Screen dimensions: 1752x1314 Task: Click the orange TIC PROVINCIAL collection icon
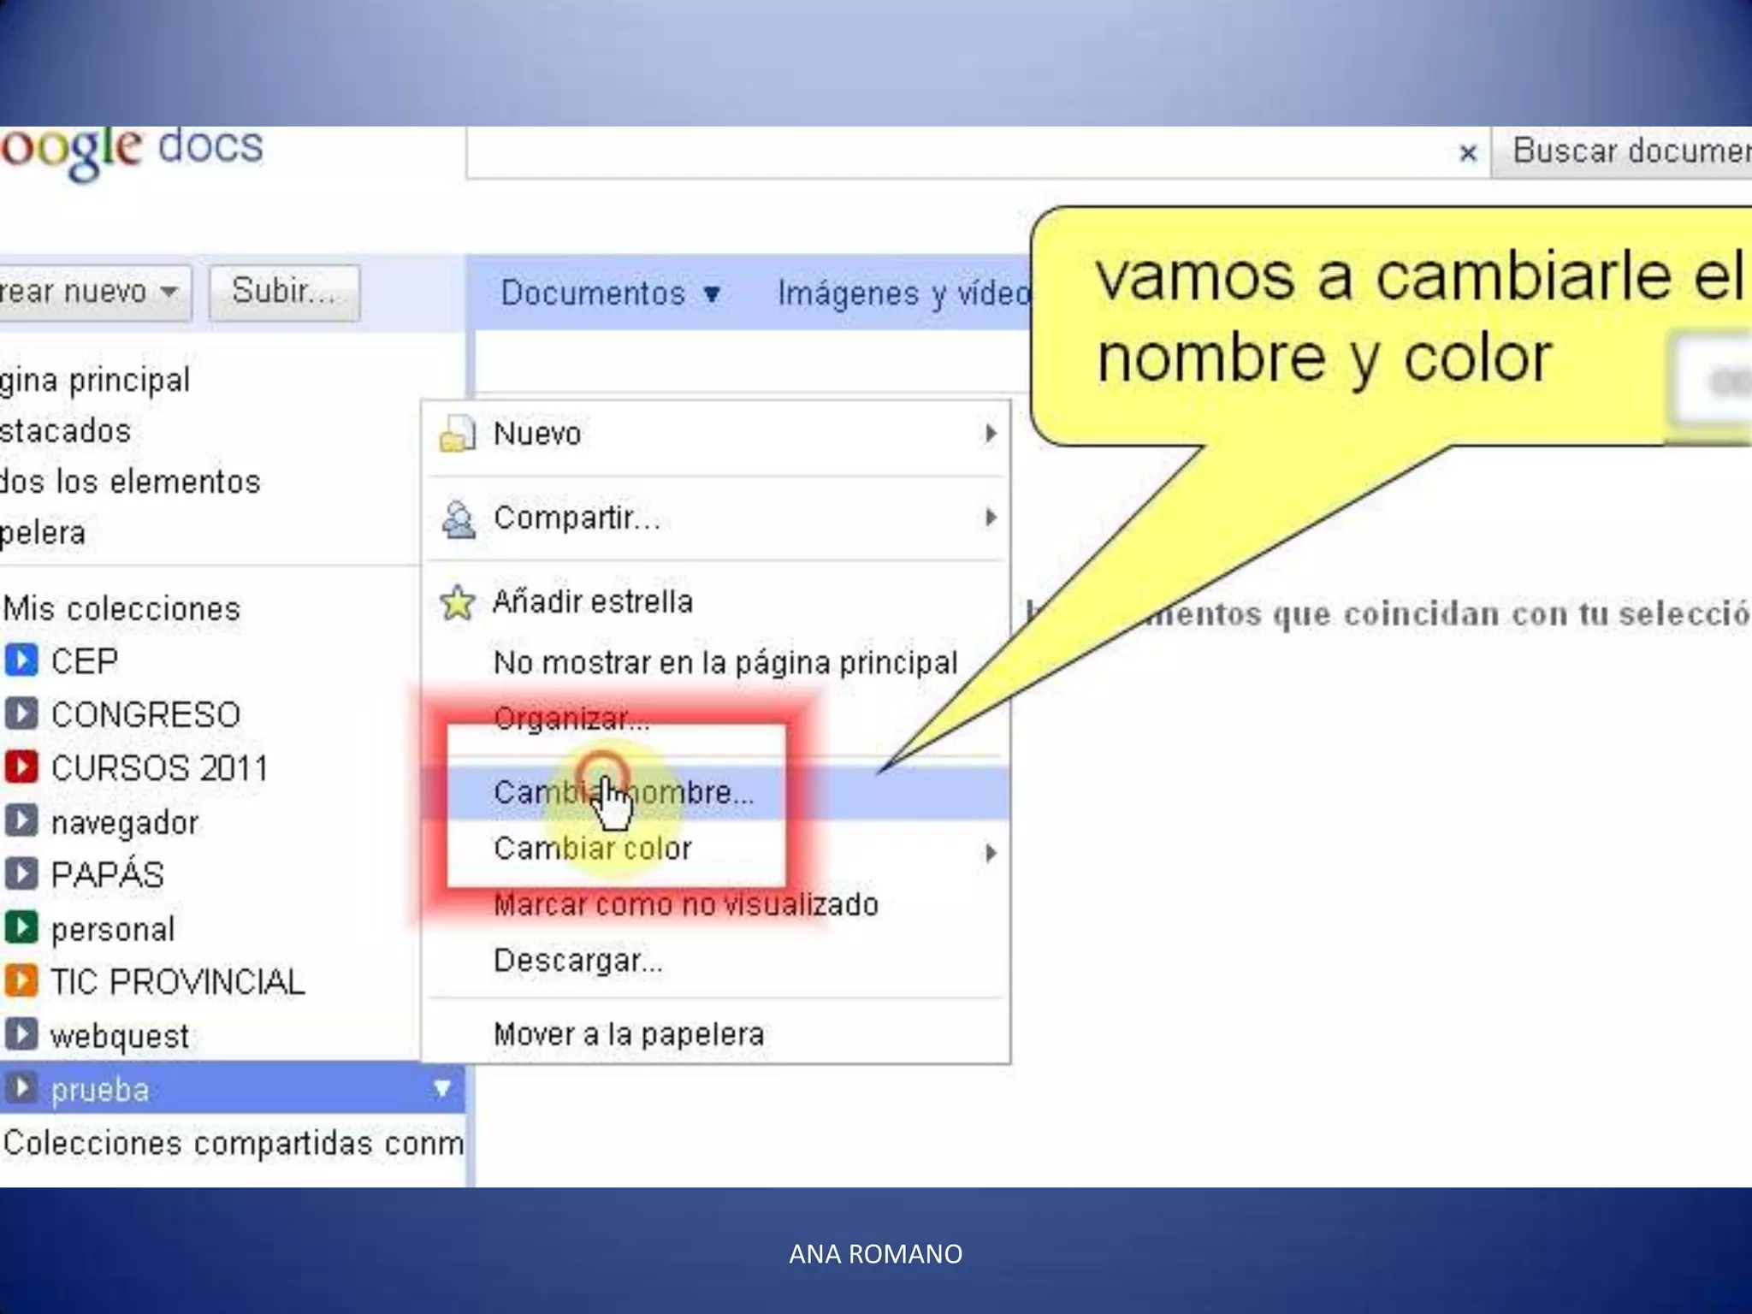21,980
